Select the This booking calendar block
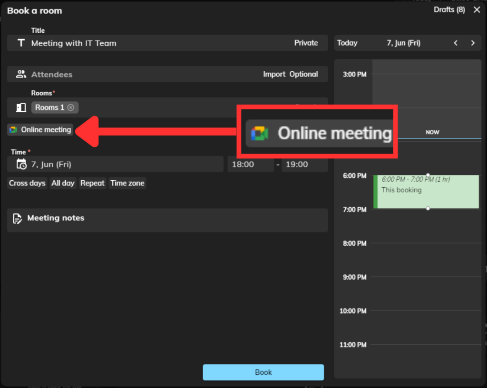Screen dimensions: 487x388 pyautogui.click(x=426, y=192)
